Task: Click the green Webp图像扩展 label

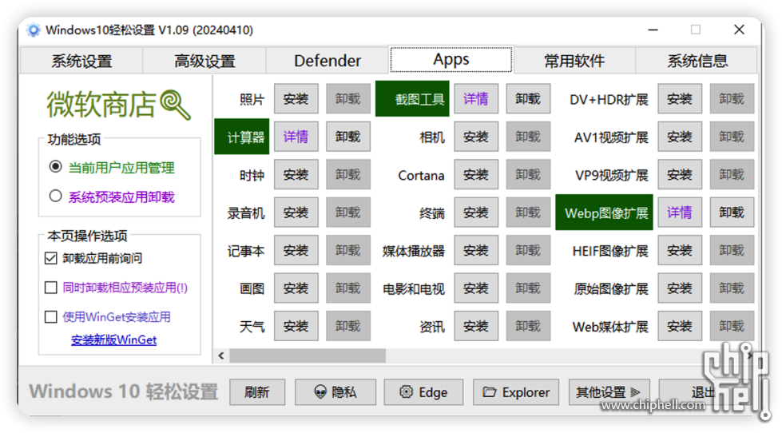Action: coord(604,213)
